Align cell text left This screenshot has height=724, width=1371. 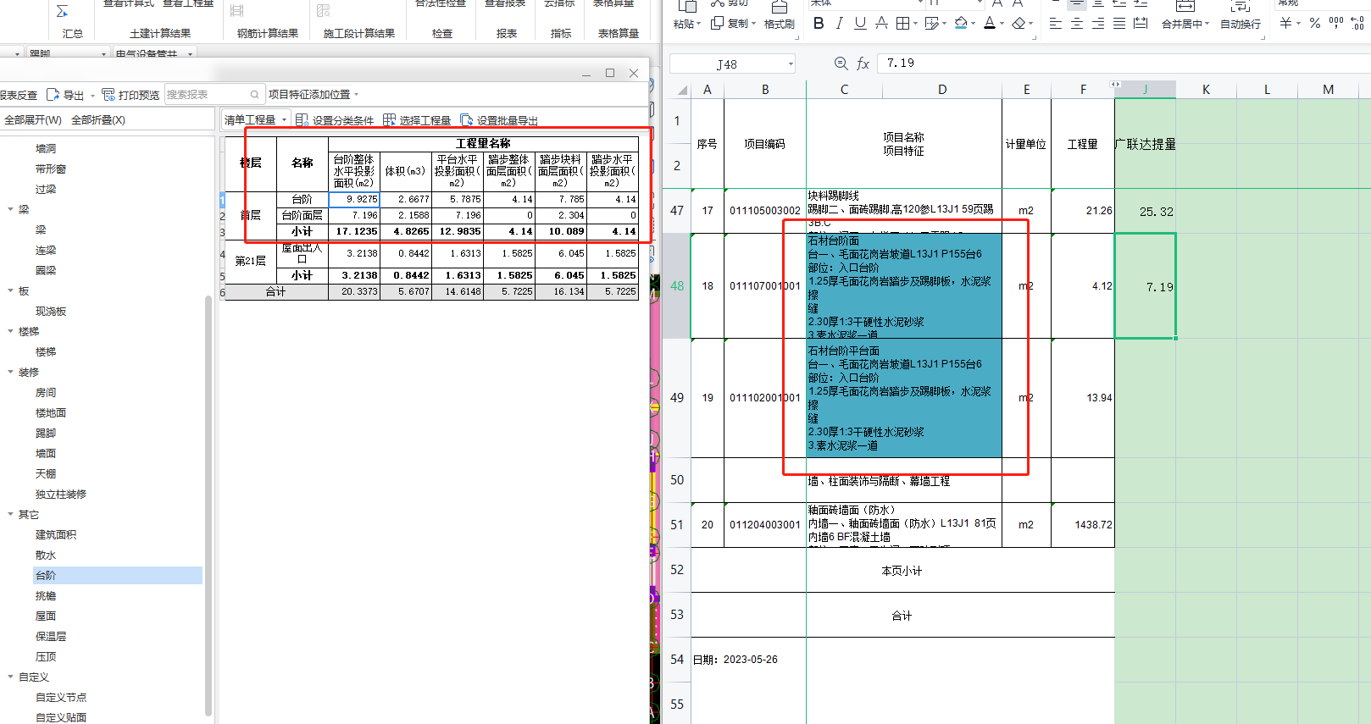pos(1055,24)
